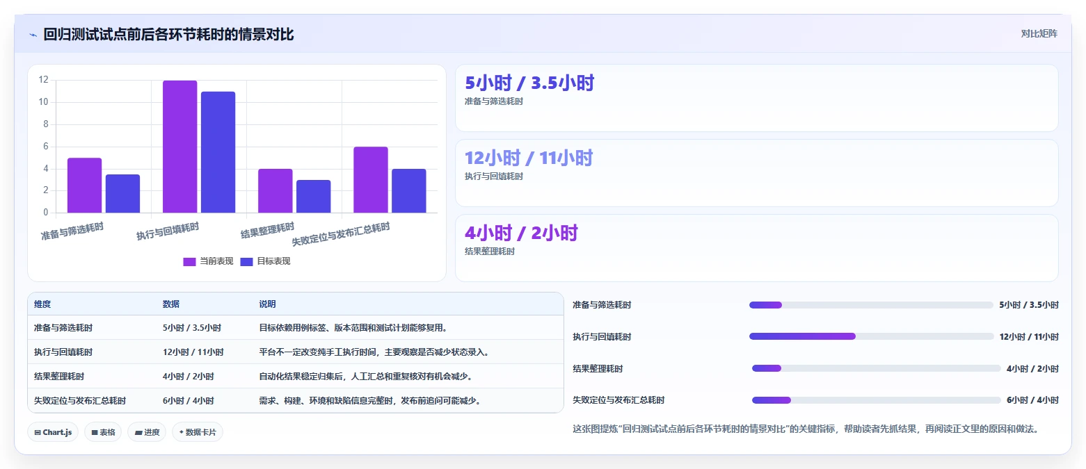Viewport: 1086px width, 469px height.
Task: Click the target bar for 执行与回填耗时 in chart
Action: pos(218,152)
